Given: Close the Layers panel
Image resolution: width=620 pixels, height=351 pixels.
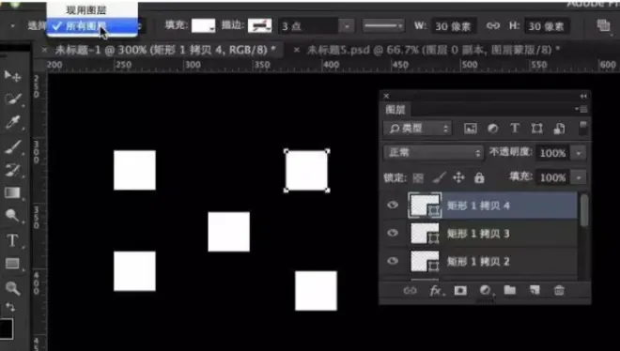Looking at the screenshot, I should click(x=386, y=96).
